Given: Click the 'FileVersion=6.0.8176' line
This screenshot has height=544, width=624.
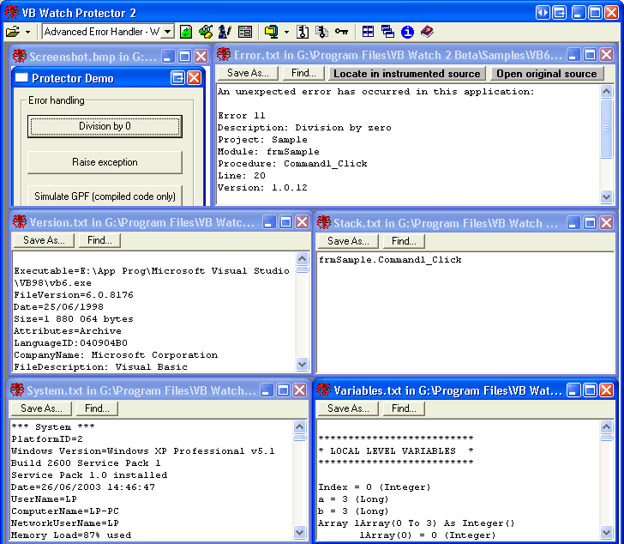Looking at the screenshot, I should click(x=74, y=294).
